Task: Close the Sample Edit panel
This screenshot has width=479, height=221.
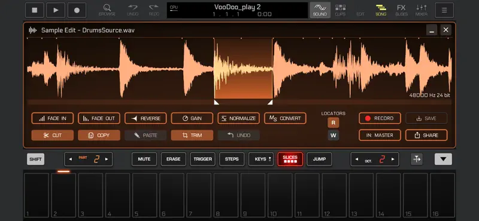Action: click(x=445, y=30)
